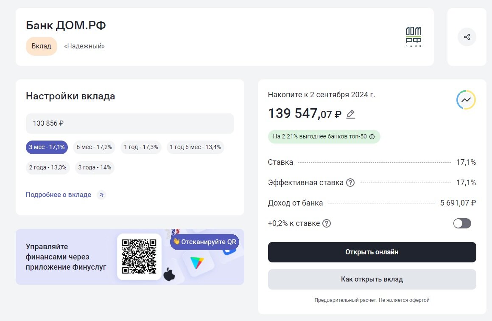This screenshot has width=492, height=321.
Task: Click question mark next to +0,2% к ставке
Action: [327, 223]
